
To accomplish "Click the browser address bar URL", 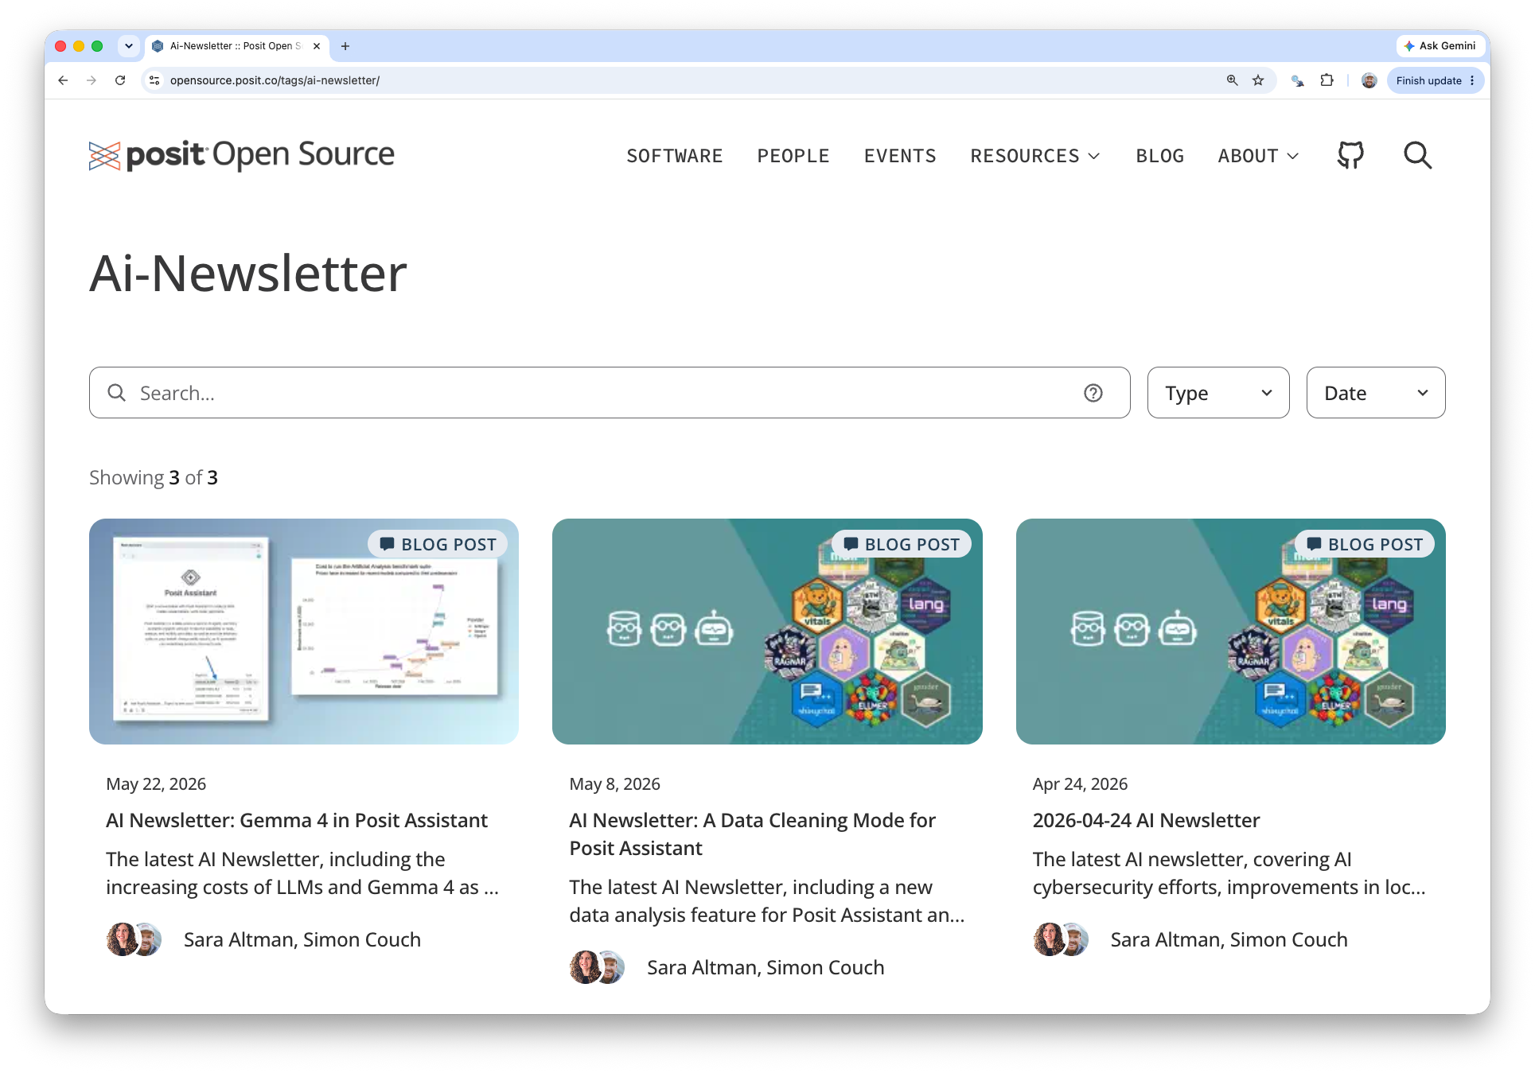I will (x=275, y=80).
